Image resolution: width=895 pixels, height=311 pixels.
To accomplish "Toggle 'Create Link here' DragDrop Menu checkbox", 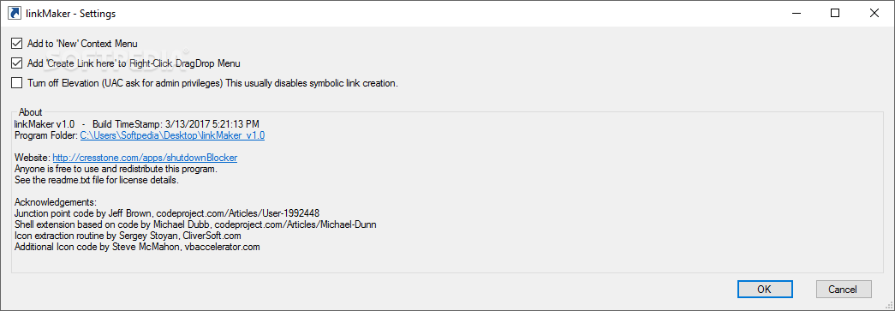I will click(x=16, y=63).
